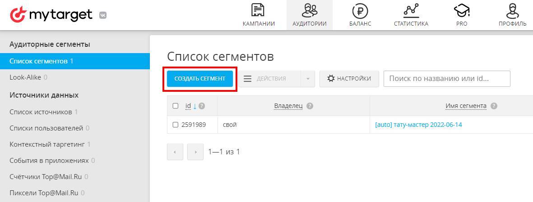The width and height of the screenshot is (533, 202).
Task: Open the Статистика chart icon
Action: click(411, 10)
